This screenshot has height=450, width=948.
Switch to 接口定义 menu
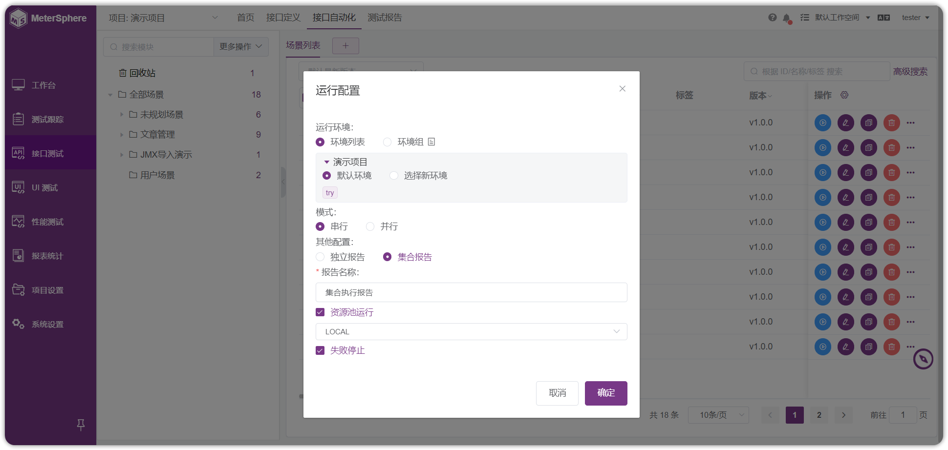pyautogui.click(x=283, y=18)
